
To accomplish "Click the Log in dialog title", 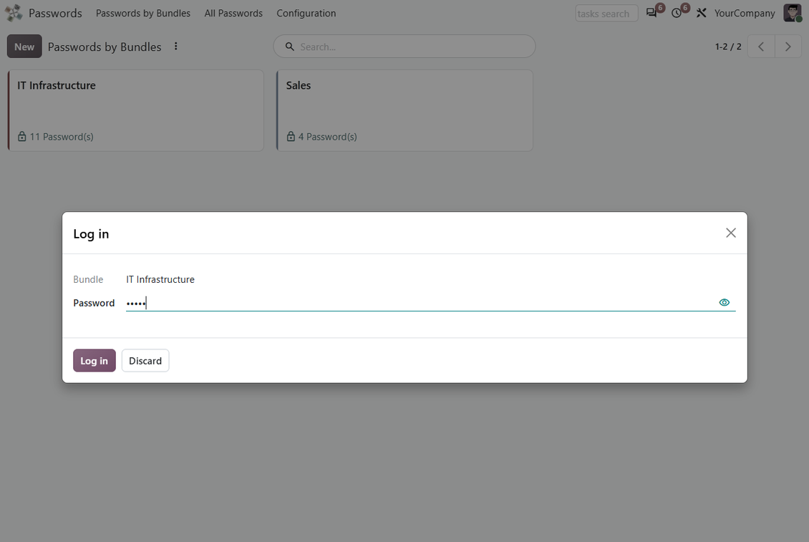I will [91, 234].
